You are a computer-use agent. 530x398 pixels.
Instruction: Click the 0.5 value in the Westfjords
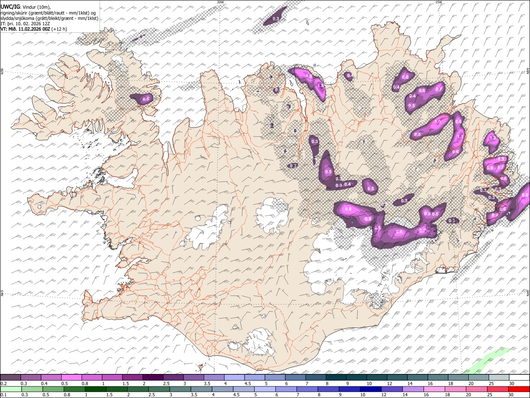[146, 99]
